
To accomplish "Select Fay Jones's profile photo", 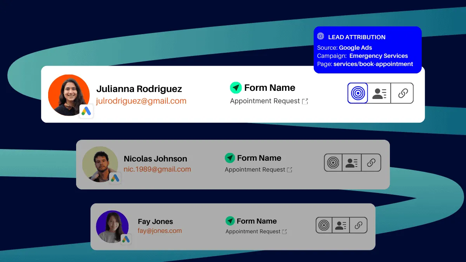I will [x=112, y=227].
